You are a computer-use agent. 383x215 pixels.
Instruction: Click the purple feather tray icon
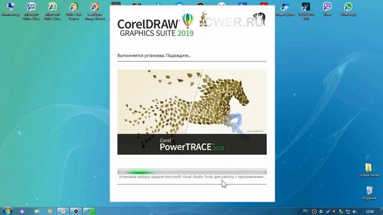coord(327,211)
